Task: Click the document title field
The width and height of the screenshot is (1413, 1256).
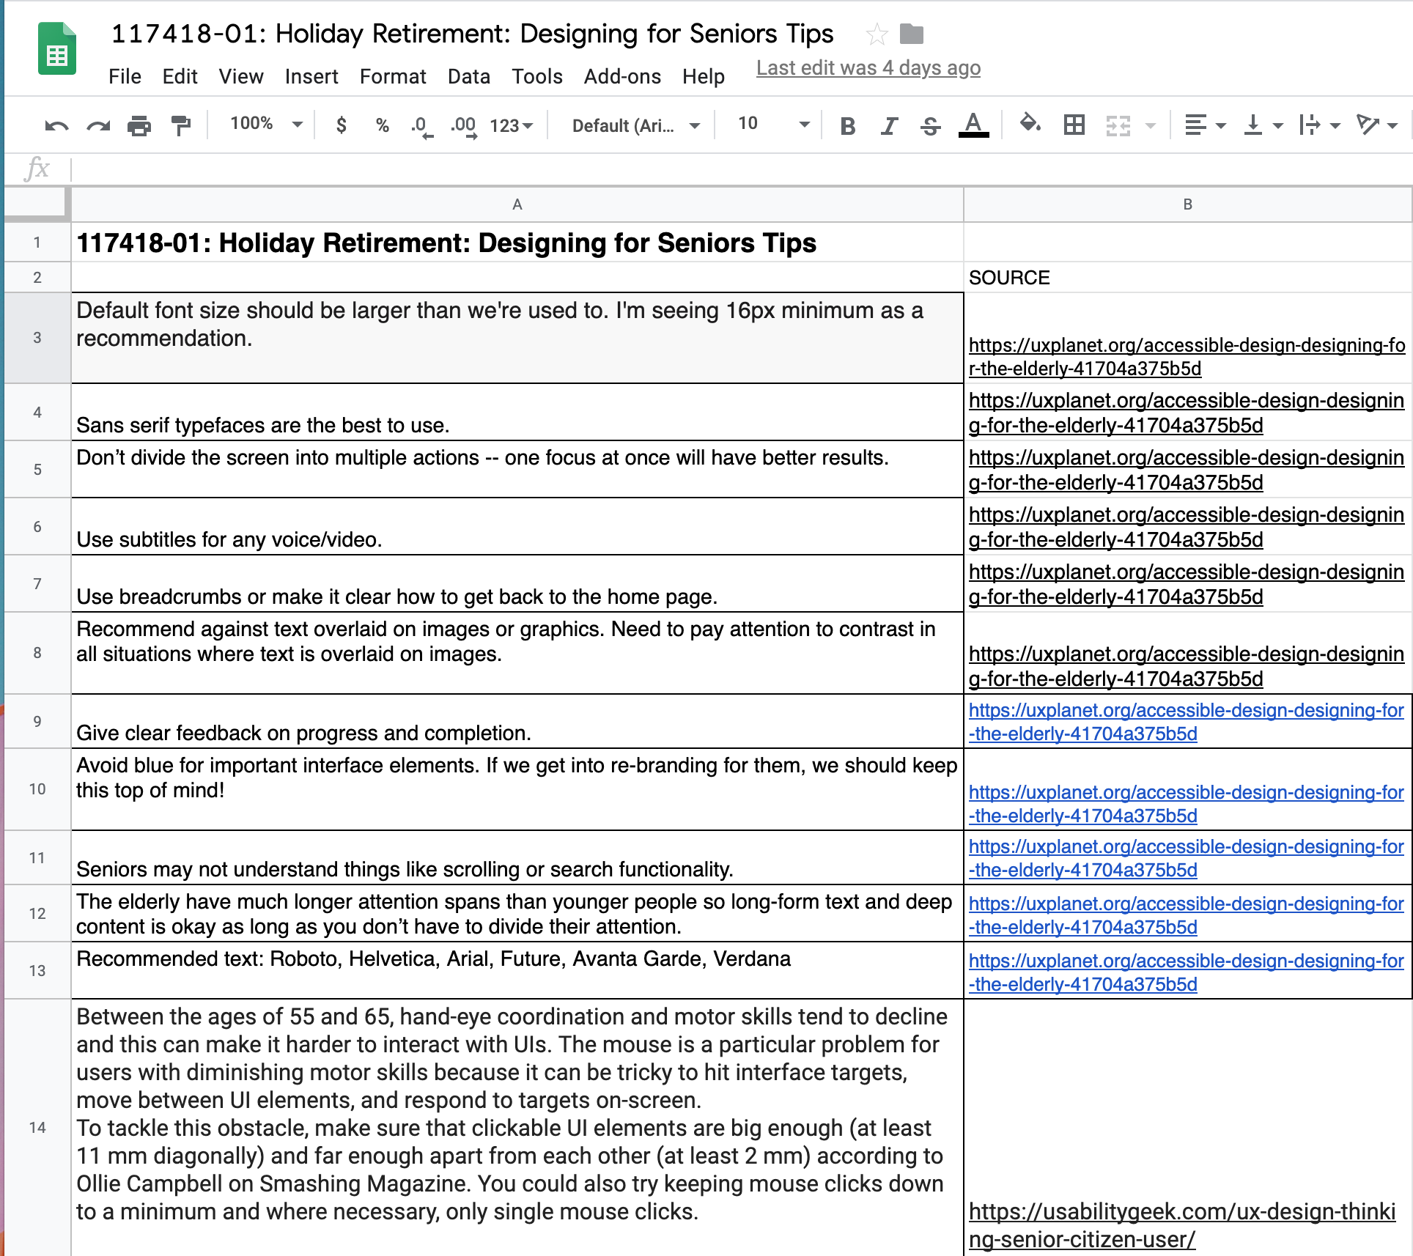Action: coord(472,34)
